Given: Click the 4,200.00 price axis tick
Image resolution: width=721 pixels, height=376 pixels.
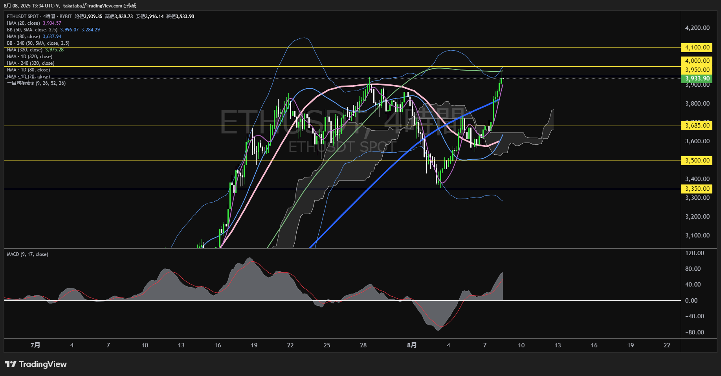Looking at the screenshot, I should click(697, 28).
